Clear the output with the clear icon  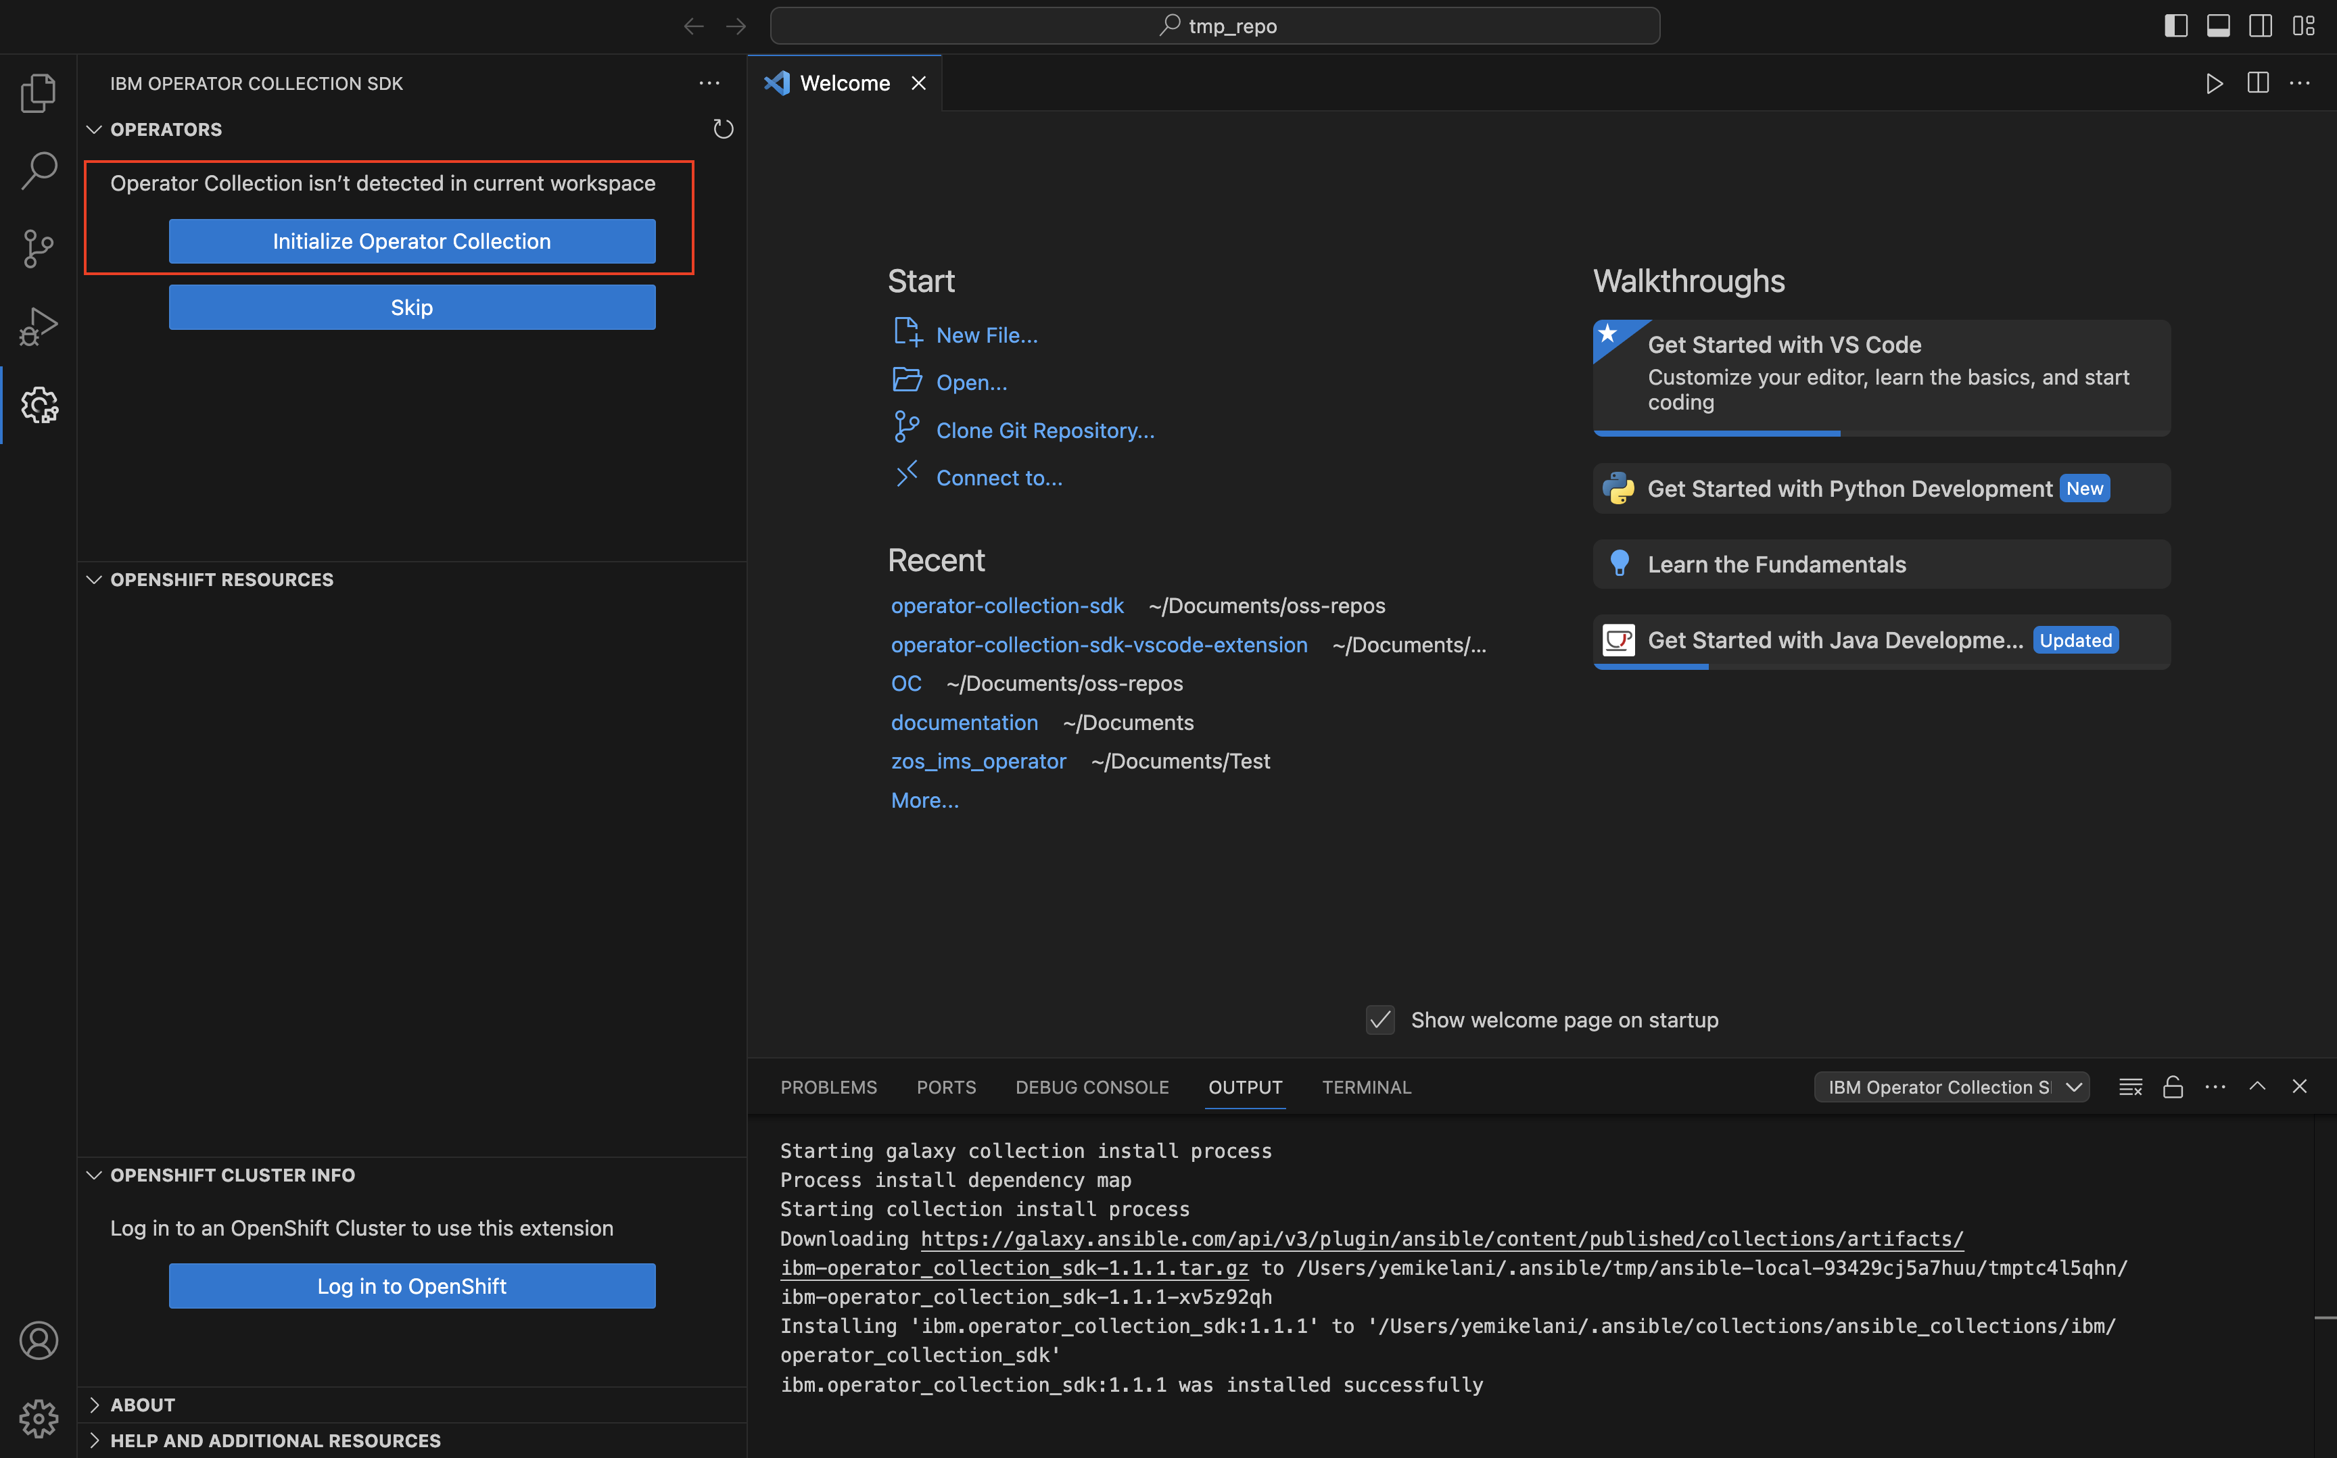point(2131,1087)
